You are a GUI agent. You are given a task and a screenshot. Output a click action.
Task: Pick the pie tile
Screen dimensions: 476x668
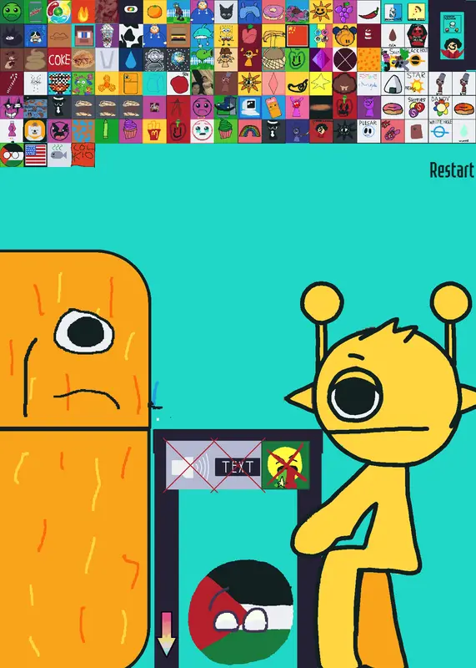click(83, 59)
